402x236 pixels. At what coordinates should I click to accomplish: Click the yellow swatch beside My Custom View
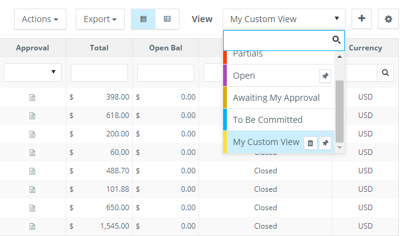(x=225, y=142)
